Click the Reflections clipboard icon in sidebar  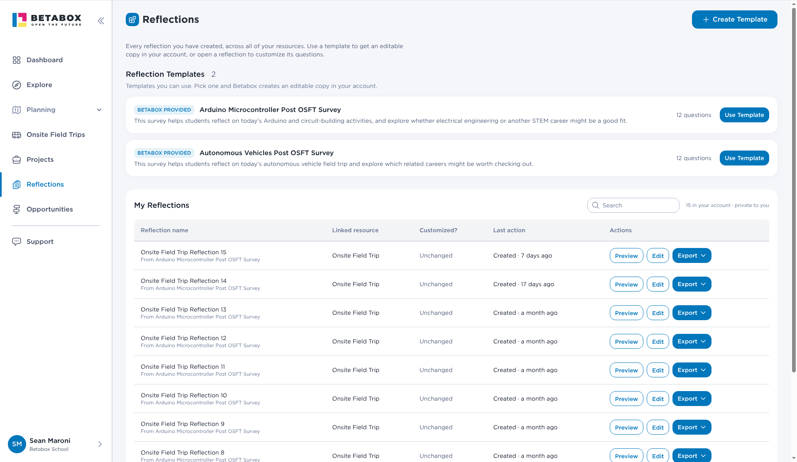[17, 185]
